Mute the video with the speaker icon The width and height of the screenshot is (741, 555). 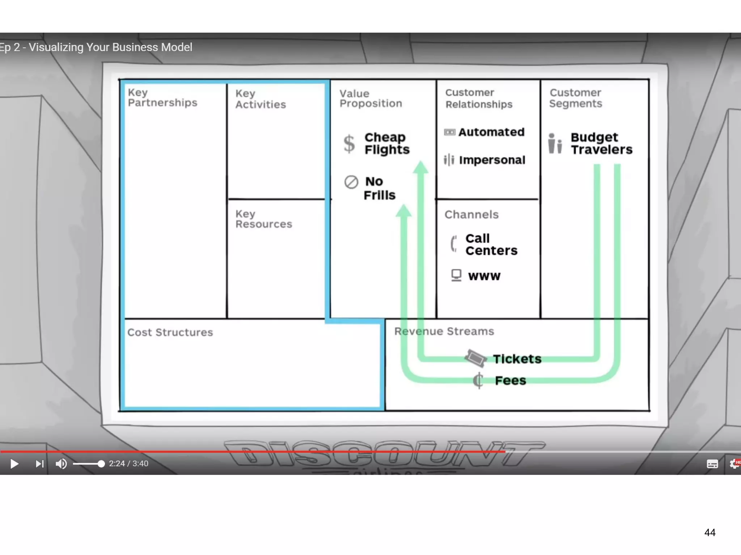pyautogui.click(x=61, y=464)
